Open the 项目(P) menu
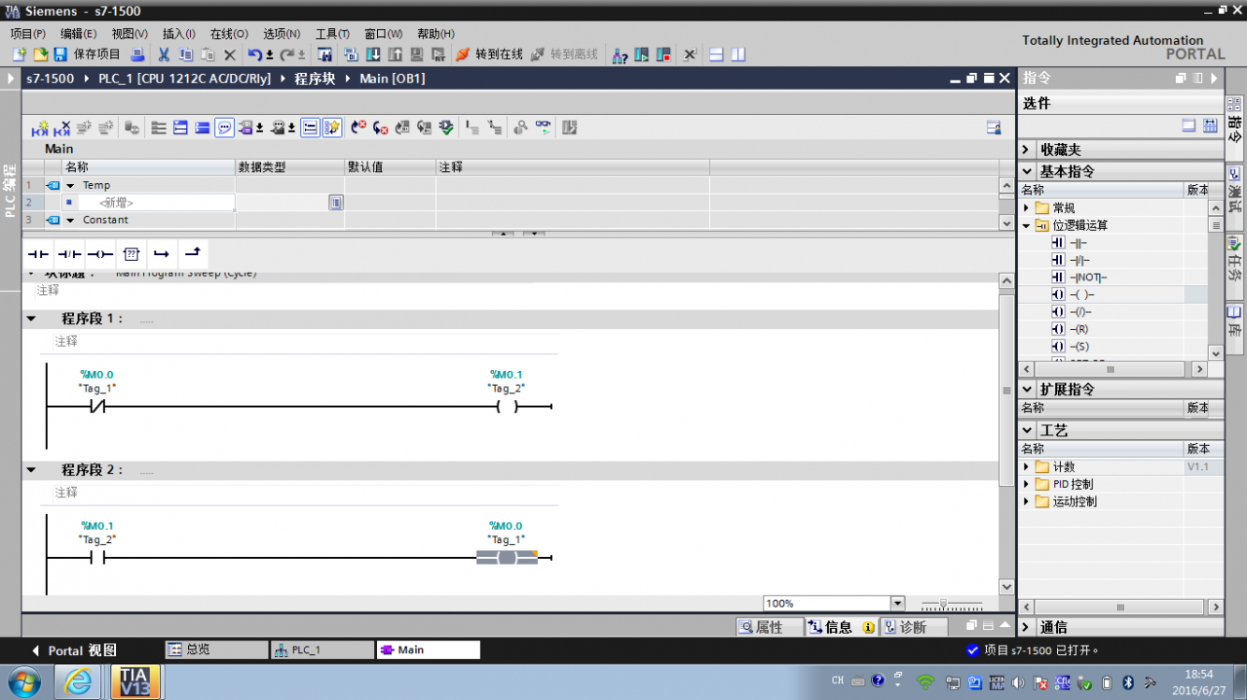Screen dimensions: 1247x700 point(28,34)
